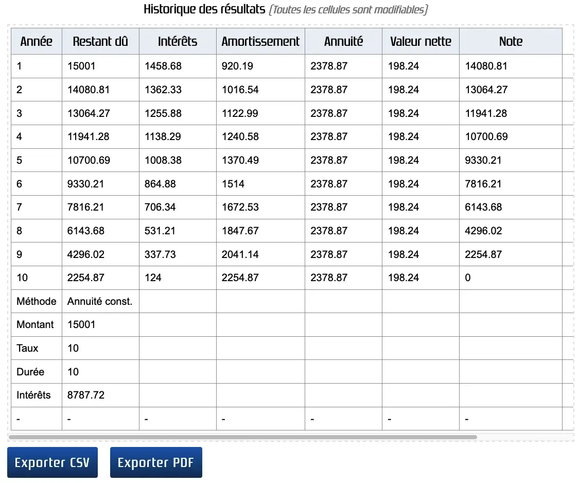Viewport: 579px width, 483px height.
Task: Select the Note column header
Action: tap(511, 41)
